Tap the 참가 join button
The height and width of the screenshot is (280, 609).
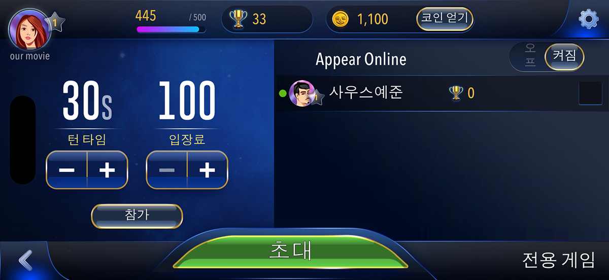click(x=137, y=216)
